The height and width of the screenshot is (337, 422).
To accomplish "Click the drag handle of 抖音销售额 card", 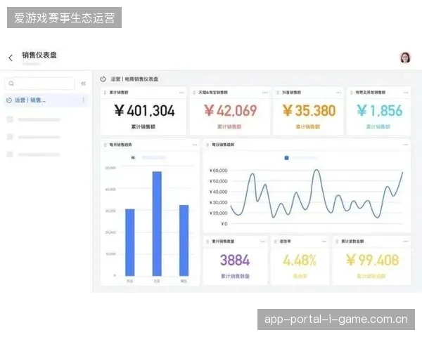I will (278, 93).
